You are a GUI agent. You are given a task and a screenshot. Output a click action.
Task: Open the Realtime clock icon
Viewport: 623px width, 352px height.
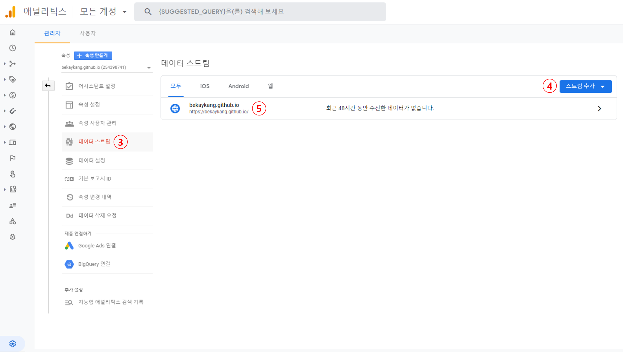(13, 48)
